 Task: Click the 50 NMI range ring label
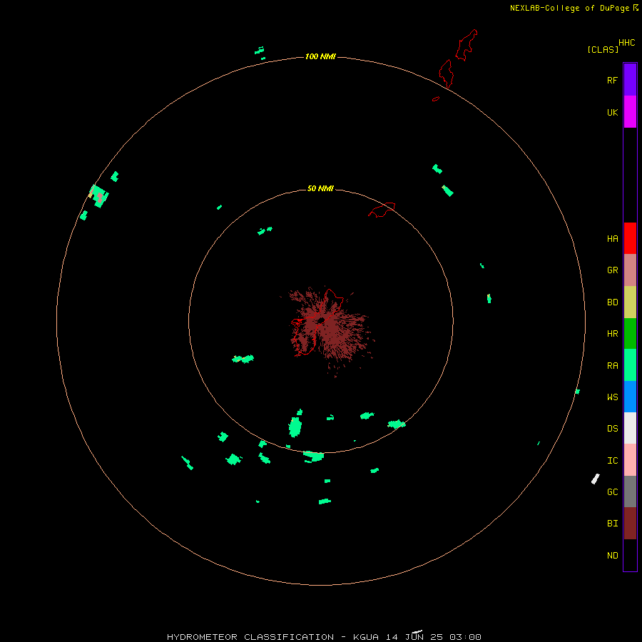(x=320, y=188)
